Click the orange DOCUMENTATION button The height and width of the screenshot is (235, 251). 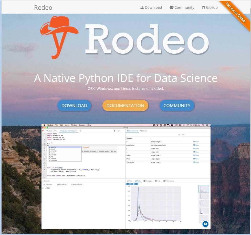tap(125, 106)
